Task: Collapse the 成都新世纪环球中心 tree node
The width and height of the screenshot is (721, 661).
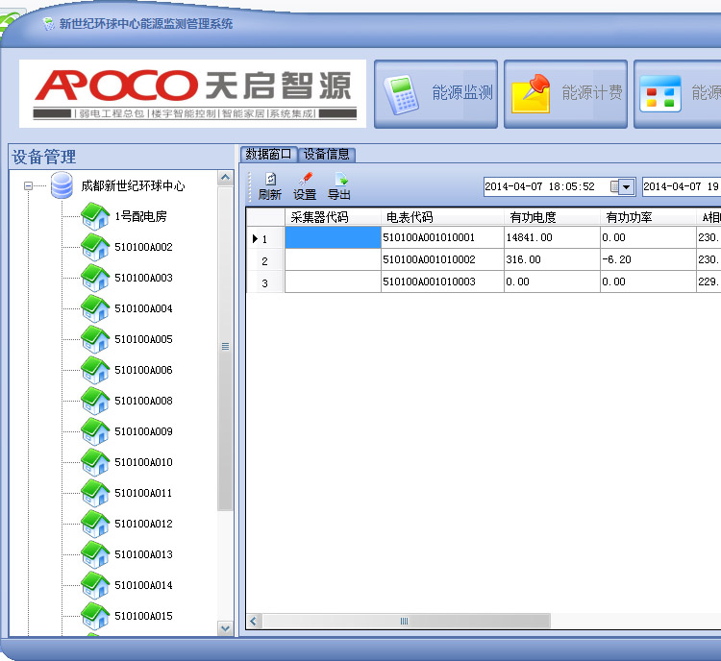Action: click(x=29, y=186)
